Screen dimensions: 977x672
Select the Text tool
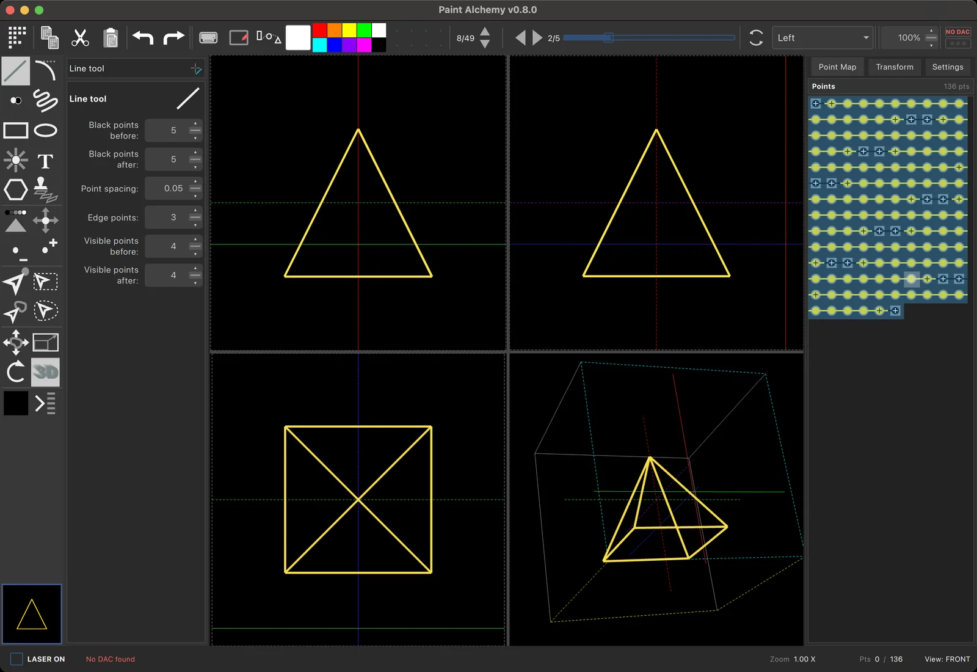pos(46,161)
